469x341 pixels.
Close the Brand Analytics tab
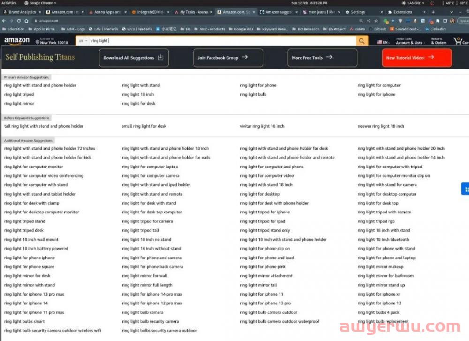[40, 12]
